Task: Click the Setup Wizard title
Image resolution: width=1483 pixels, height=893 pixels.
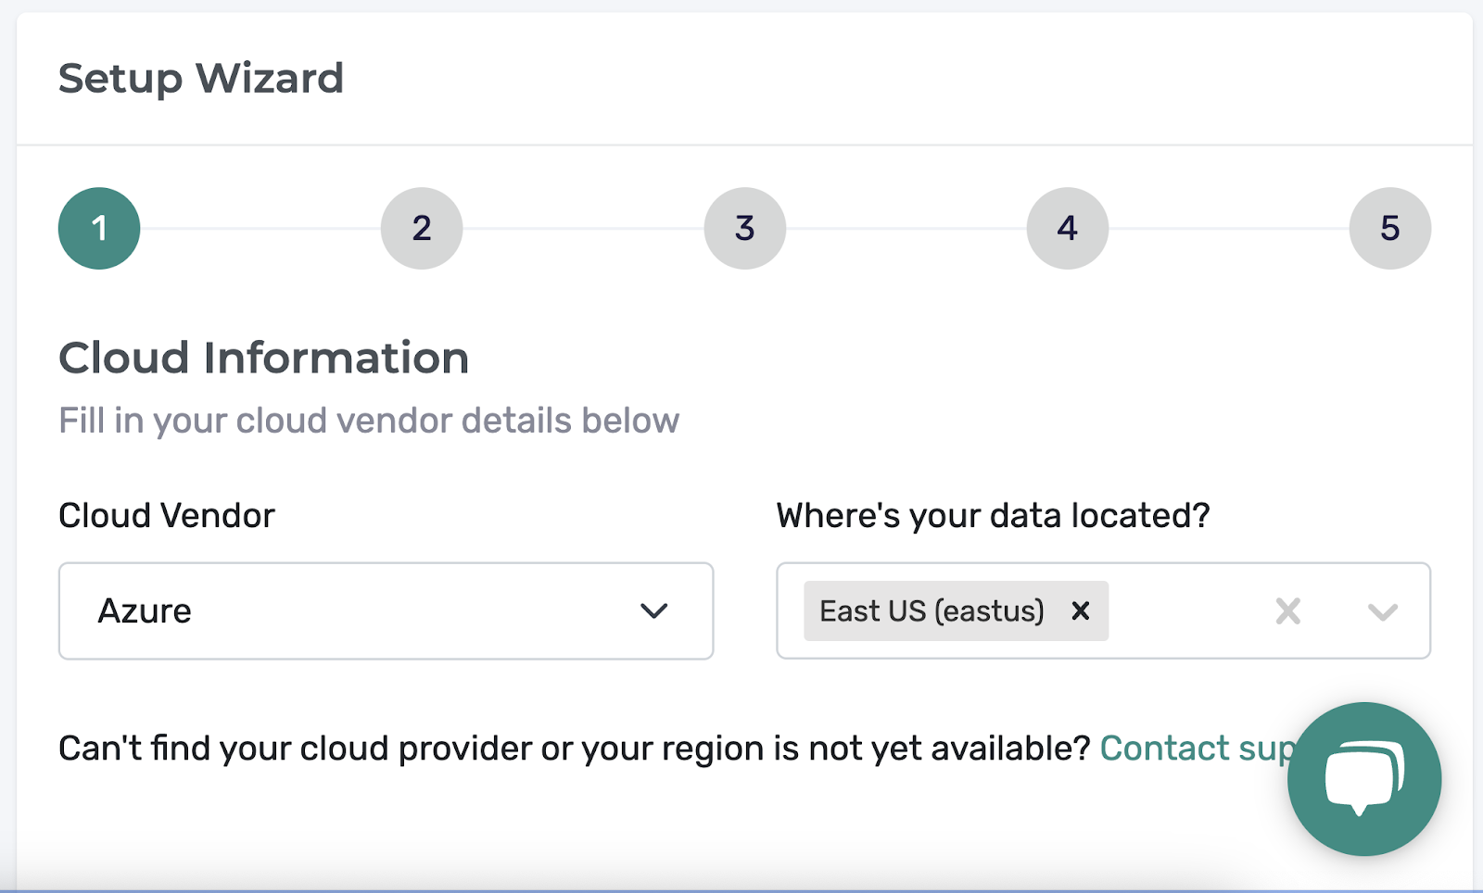Action: [x=201, y=79]
